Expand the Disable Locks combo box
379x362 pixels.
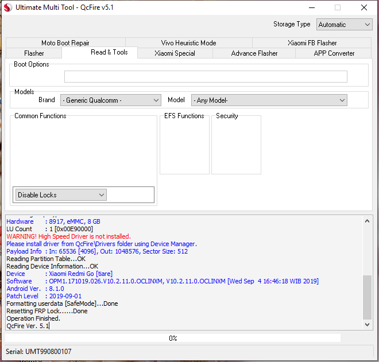tap(61, 195)
